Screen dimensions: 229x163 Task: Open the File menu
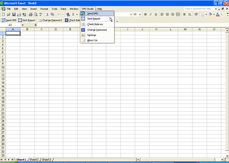9,9
